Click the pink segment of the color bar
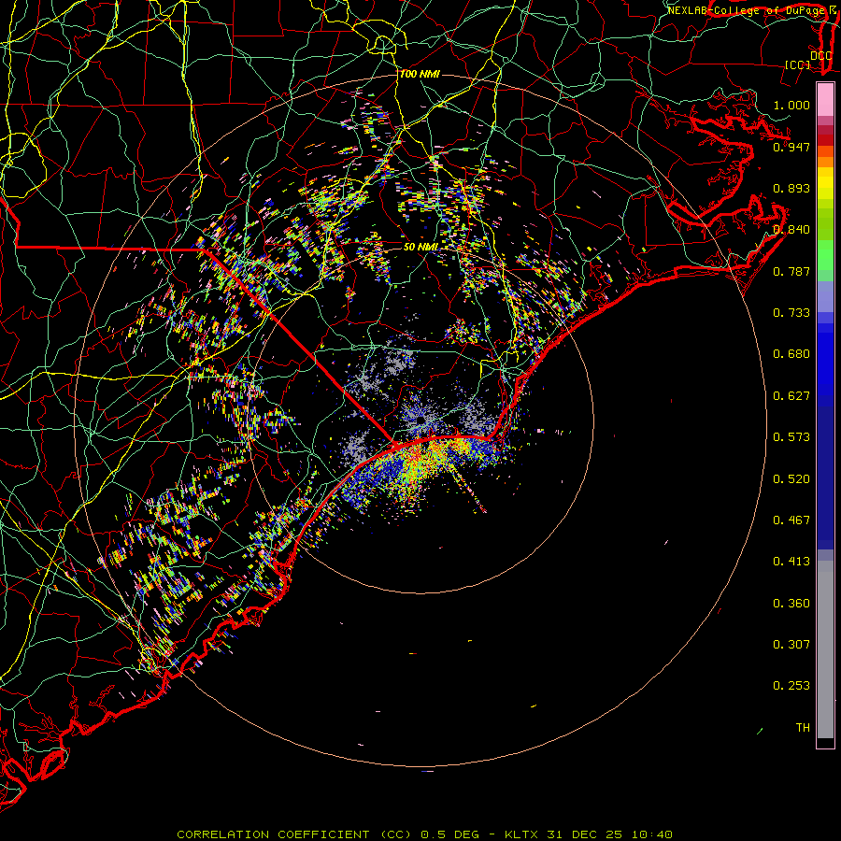Screen dimensions: 841x841 point(825,100)
